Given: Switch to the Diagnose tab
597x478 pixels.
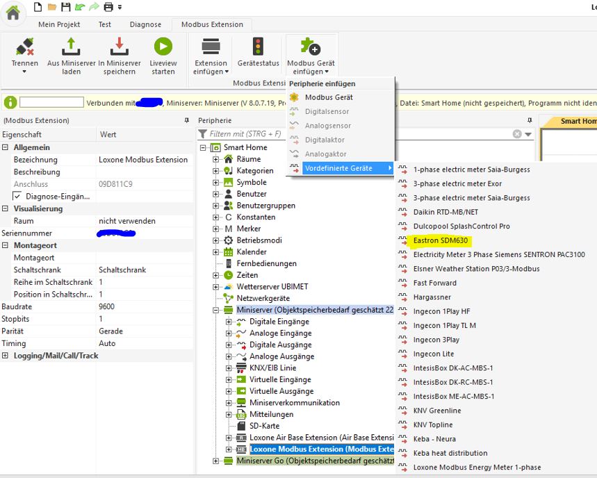Looking at the screenshot, I should [145, 24].
